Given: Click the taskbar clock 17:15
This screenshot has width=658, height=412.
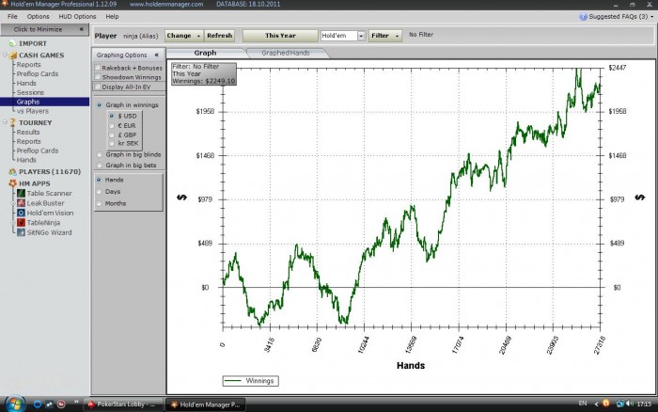Looking at the screenshot, I should (x=644, y=404).
